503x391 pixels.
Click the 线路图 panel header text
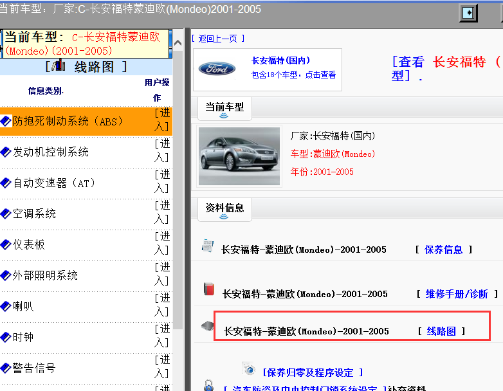[x=95, y=67]
